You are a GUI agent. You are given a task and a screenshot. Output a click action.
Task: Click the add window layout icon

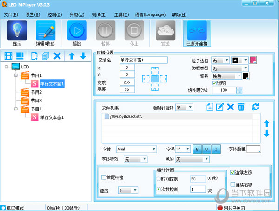[x=20, y=56]
